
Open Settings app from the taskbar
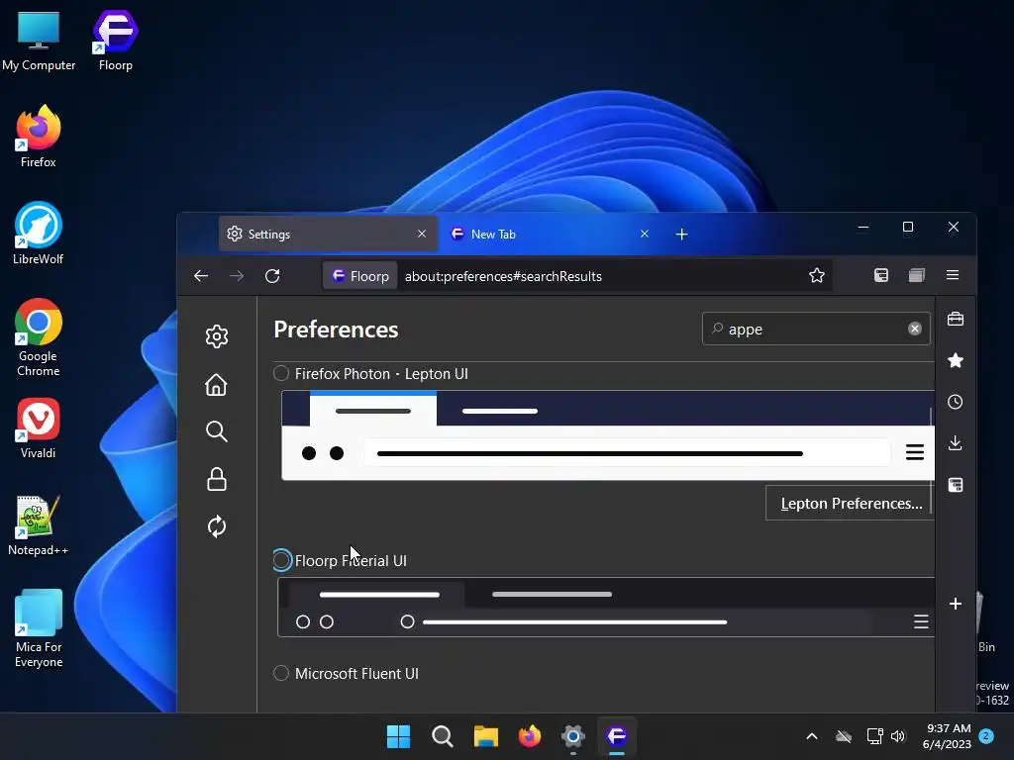[x=573, y=736]
